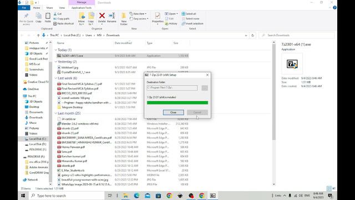Open the 7-Zip preview thumbnail icon
Image resolution: width=355 pixels, height=200 pixels.
pyautogui.click(x=292, y=64)
